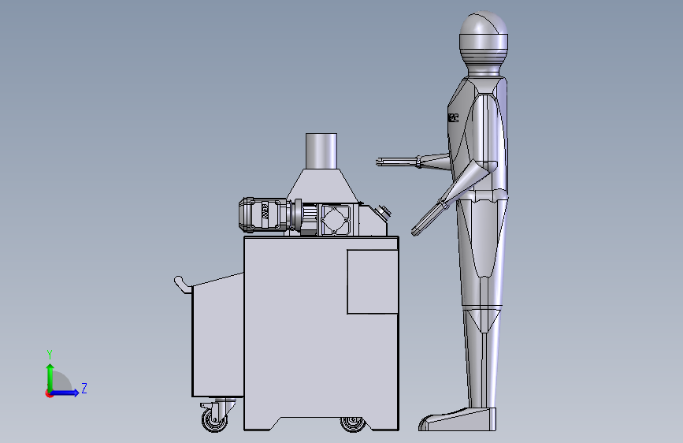Viewport: 683px width, 443px height.
Task: Click the red origin point of the triad
Action: (49, 393)
